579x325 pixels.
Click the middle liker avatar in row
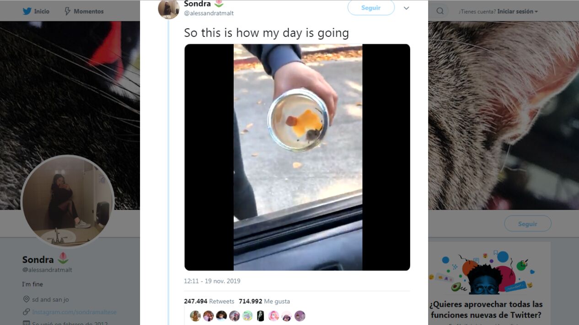[247, 316]
